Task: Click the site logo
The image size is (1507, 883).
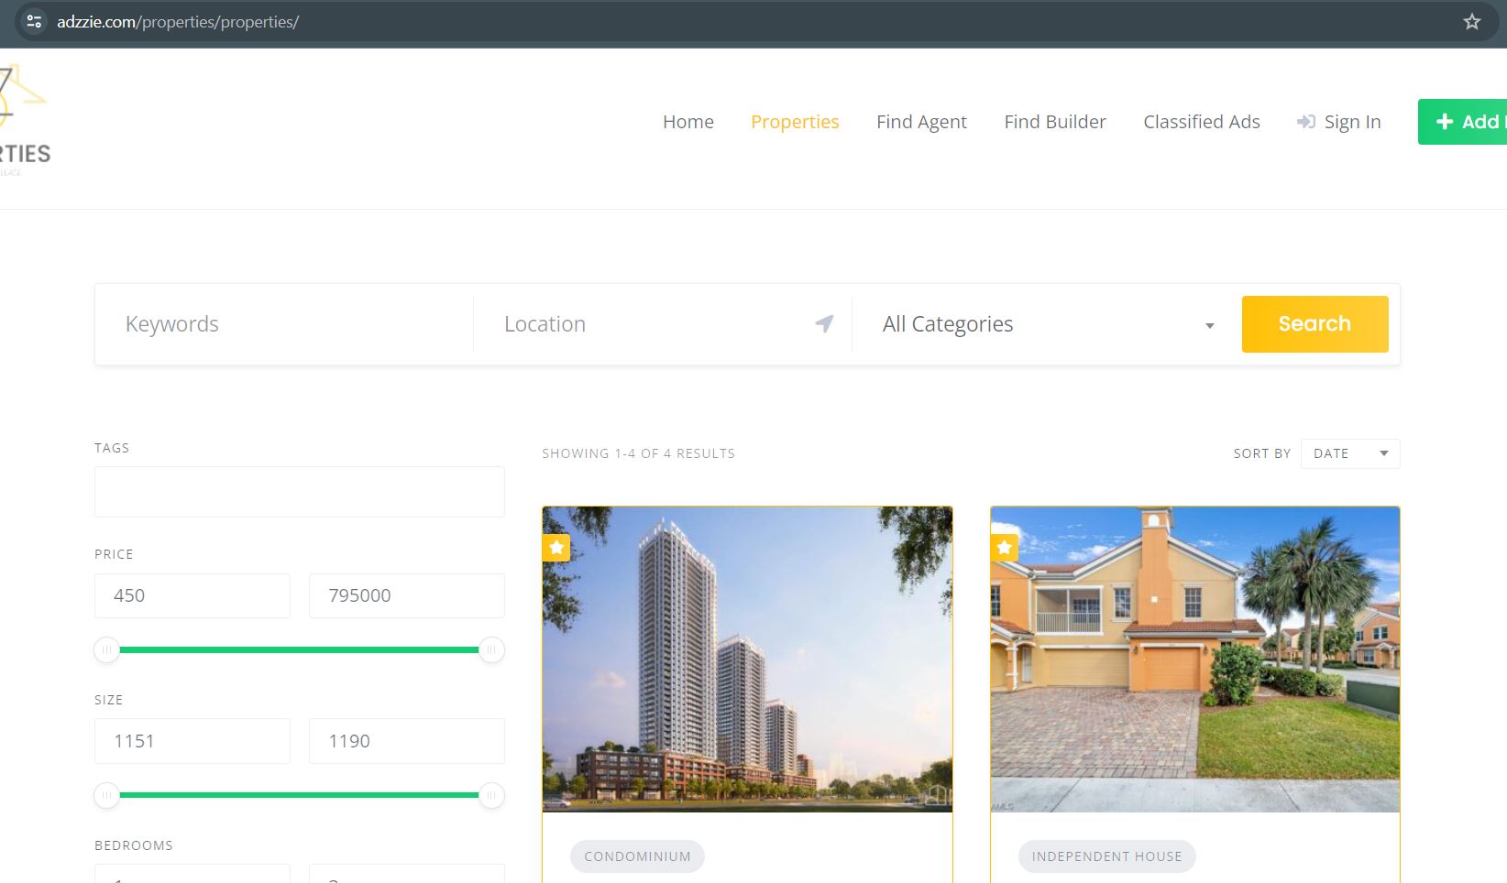Action: click(x=25, y=120)
